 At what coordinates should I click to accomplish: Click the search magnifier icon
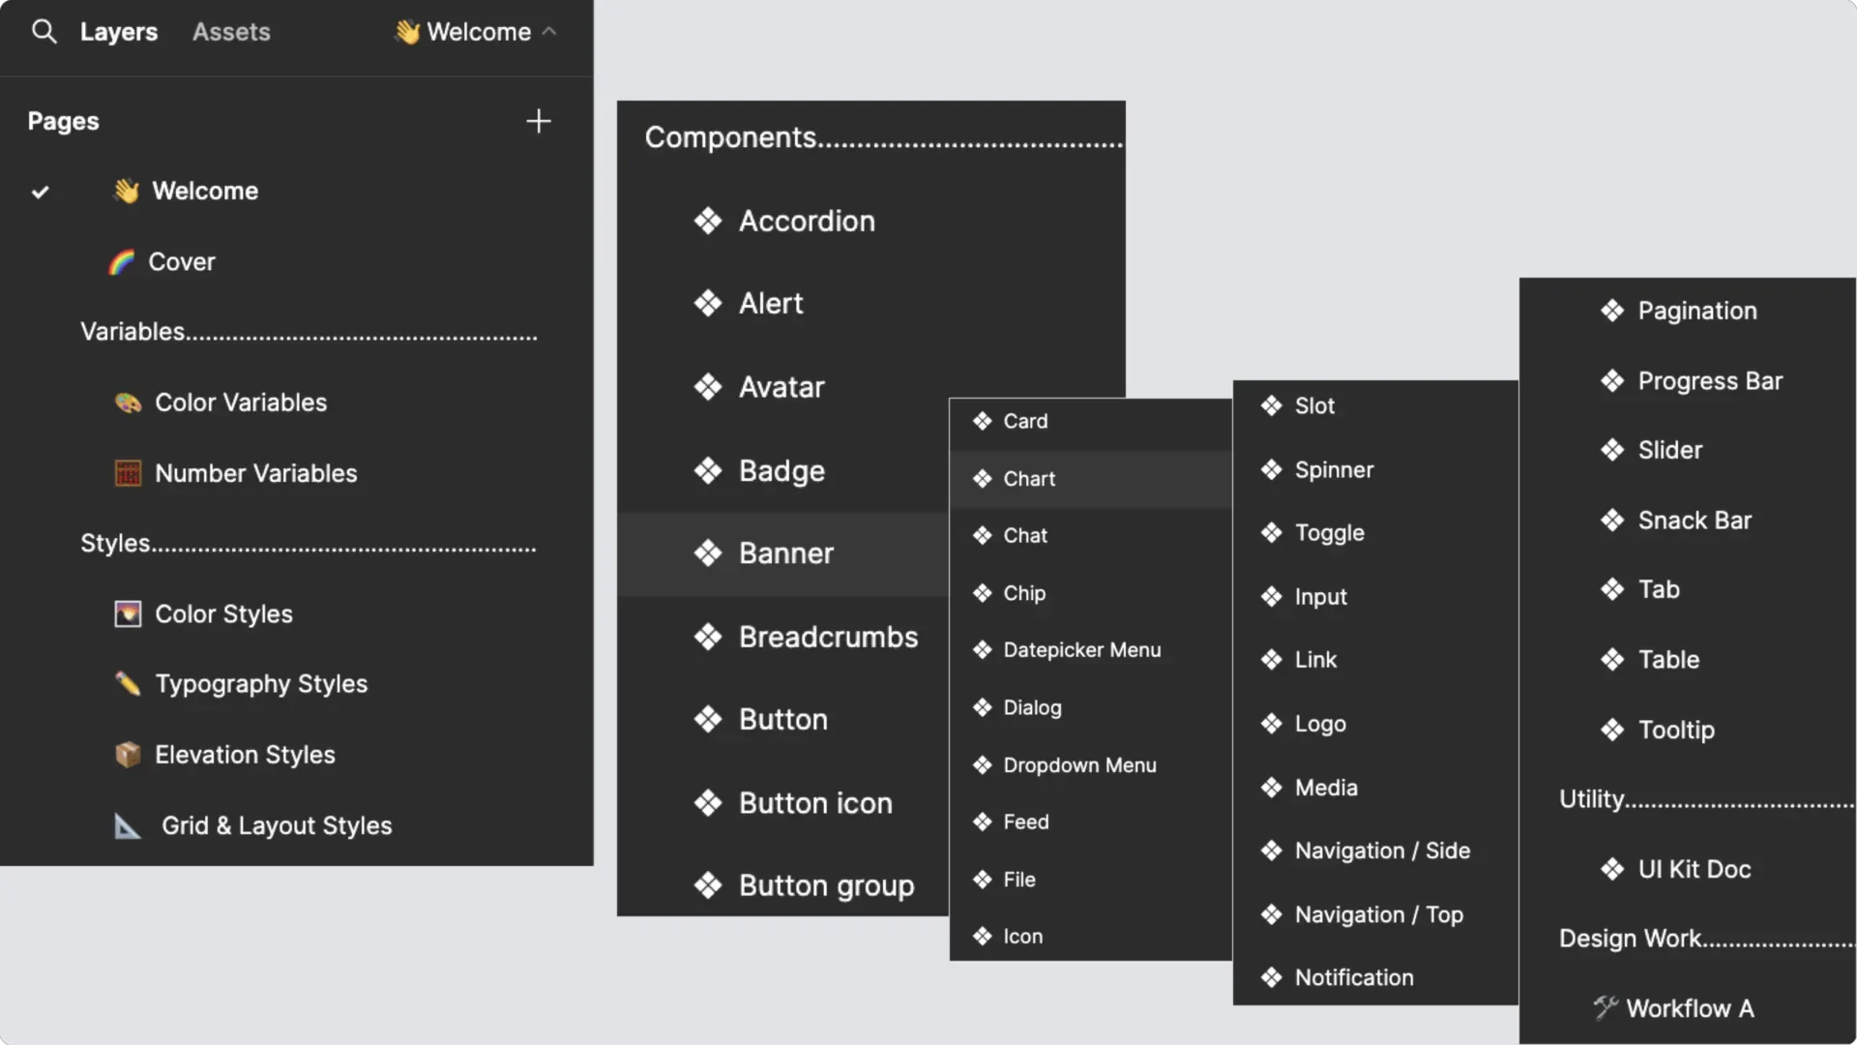point(44,32)
